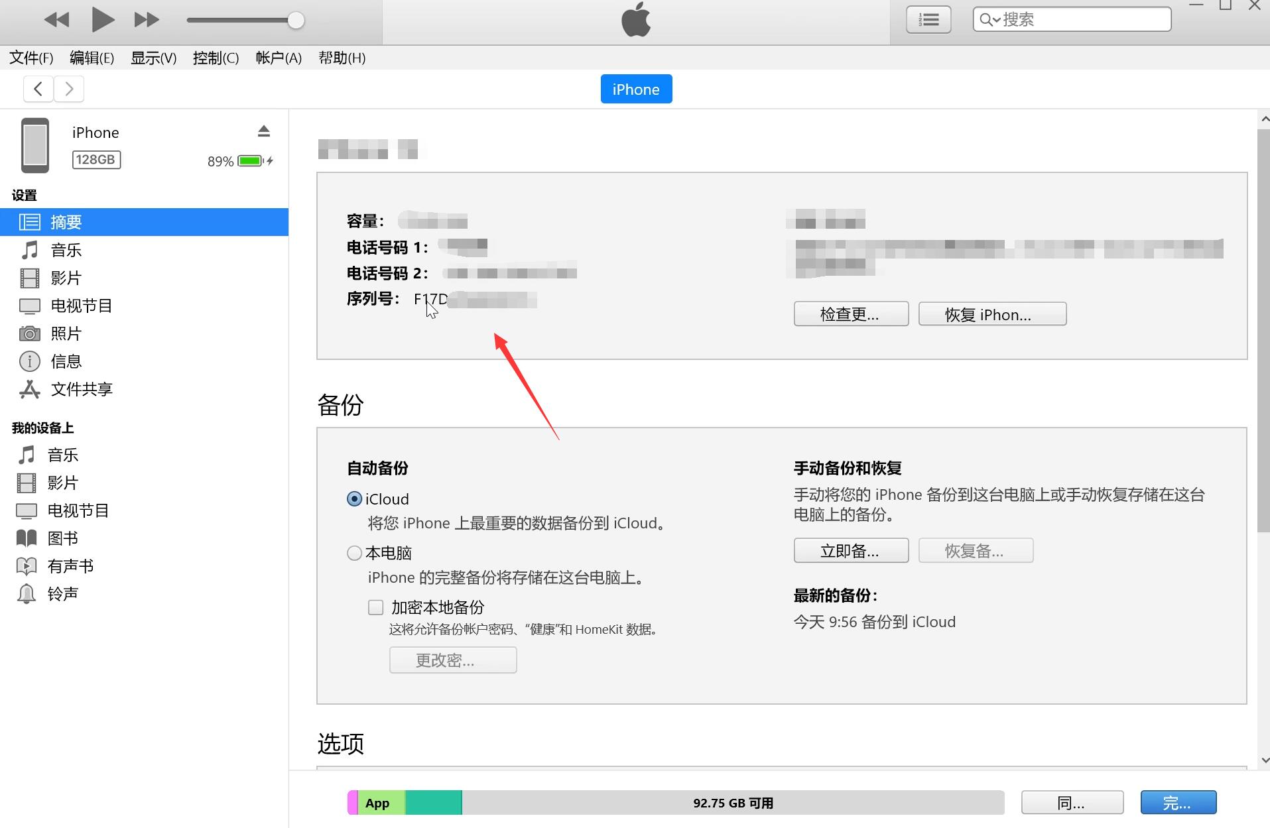Open the 文件(F) menu
Viewport: 1270px width, 828px height.
click(31, 58)
